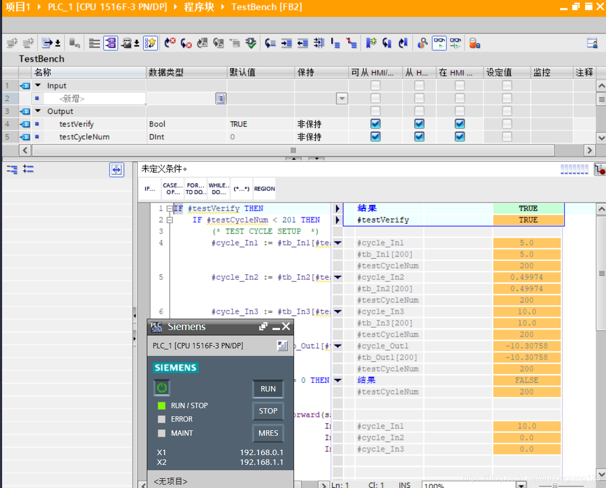This screenshot has width=606, height=488.
Task: Collapse monitor values for #cycle_In1 line
Action: click(x=338, y=243)
